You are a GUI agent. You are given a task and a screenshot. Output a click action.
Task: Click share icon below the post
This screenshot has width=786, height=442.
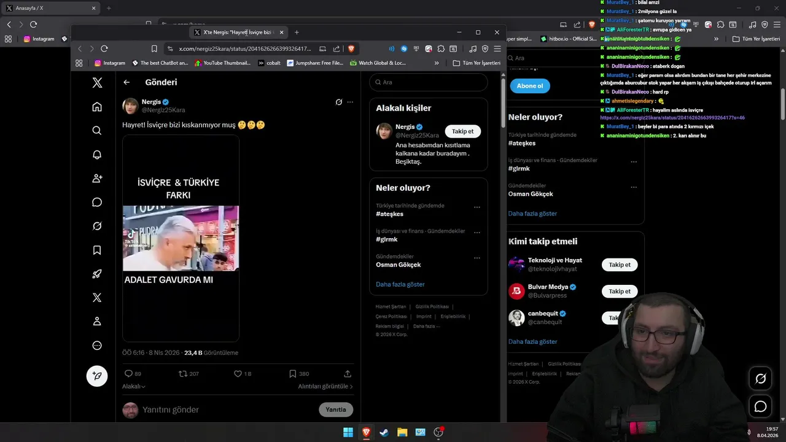348,373
